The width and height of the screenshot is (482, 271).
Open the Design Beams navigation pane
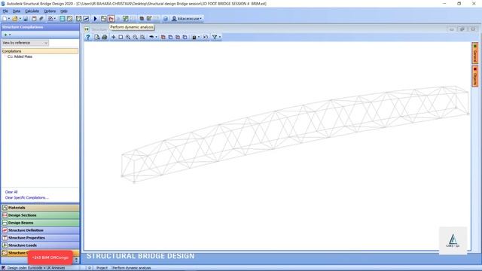40,223
